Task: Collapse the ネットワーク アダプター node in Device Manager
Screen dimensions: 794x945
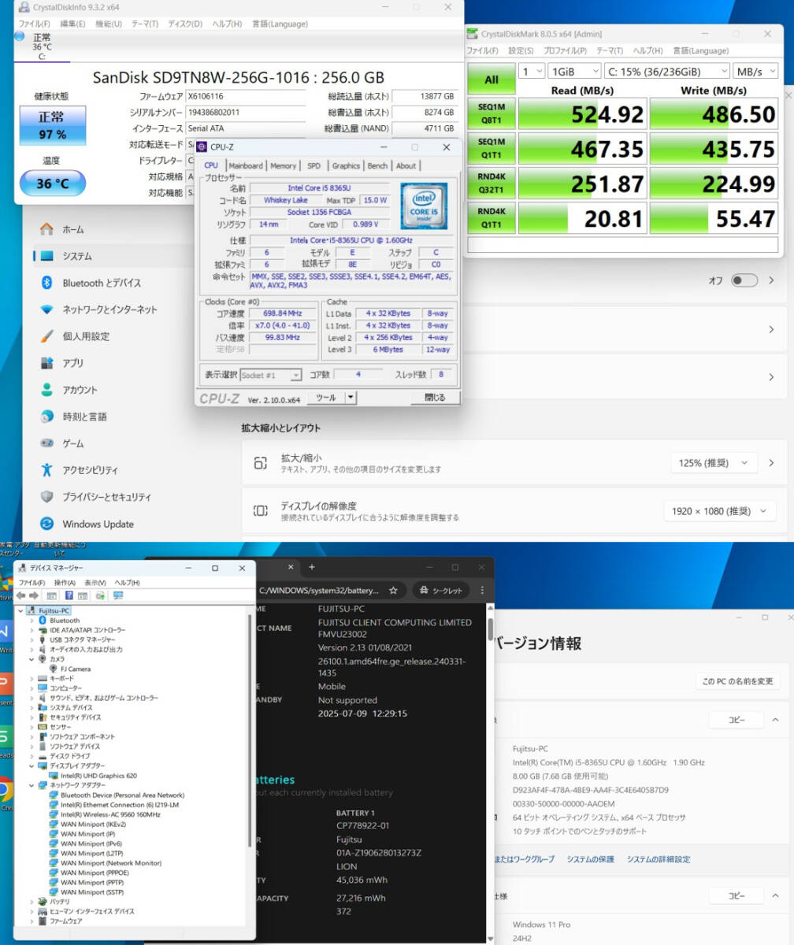Action: click(x=32, y=785)
